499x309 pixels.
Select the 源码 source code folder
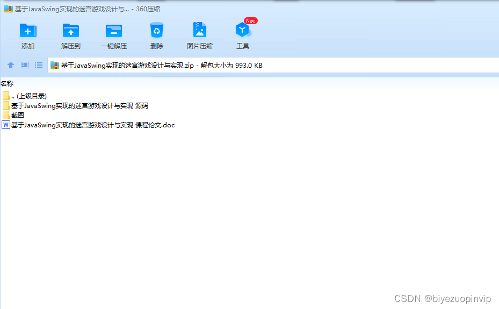[x=75, y=106]
